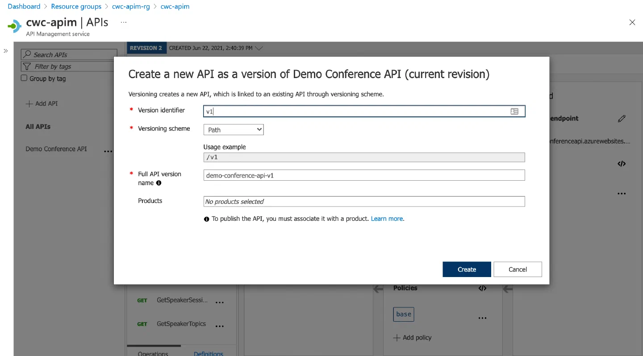Click the Search APIs box
643x356 pixels.
(69, 54)
